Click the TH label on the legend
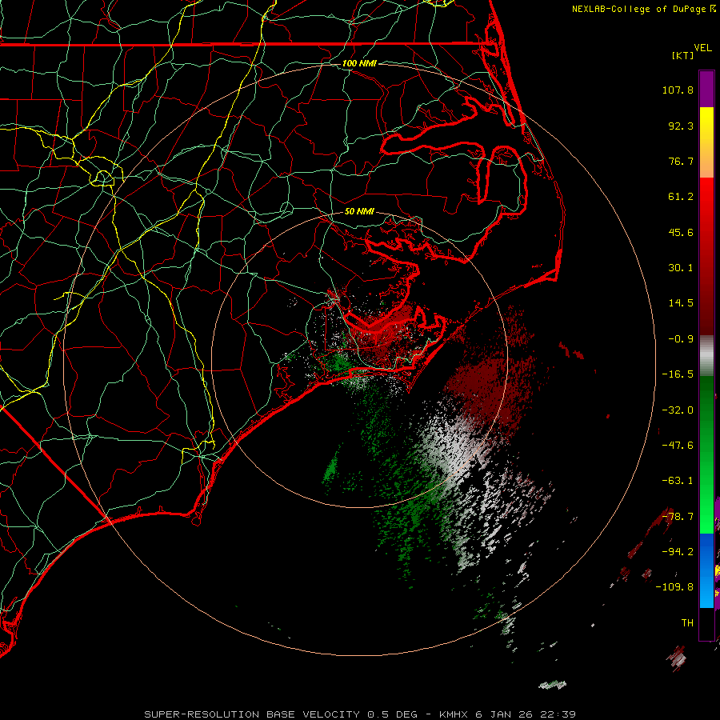 [687, 622]
